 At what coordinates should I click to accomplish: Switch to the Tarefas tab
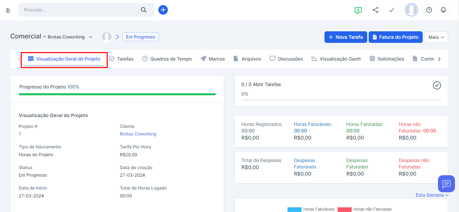tap(121, 59)
